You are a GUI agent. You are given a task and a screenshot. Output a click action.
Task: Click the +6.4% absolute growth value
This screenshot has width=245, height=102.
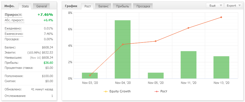tap(48, 20)
